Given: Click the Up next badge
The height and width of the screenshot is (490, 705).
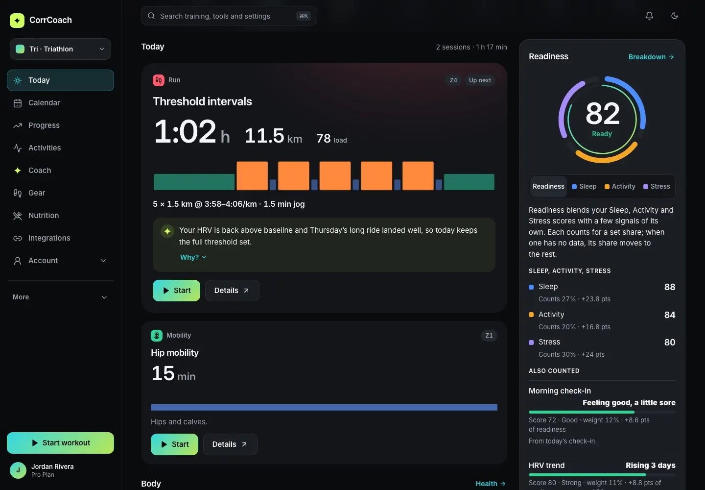Looking at the screenshot, I should click(x=480, y=80).
